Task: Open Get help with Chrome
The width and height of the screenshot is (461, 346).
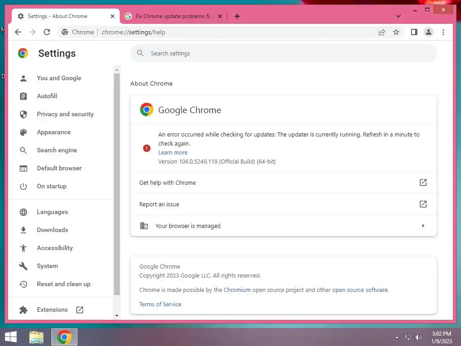Action: point(284,182)
